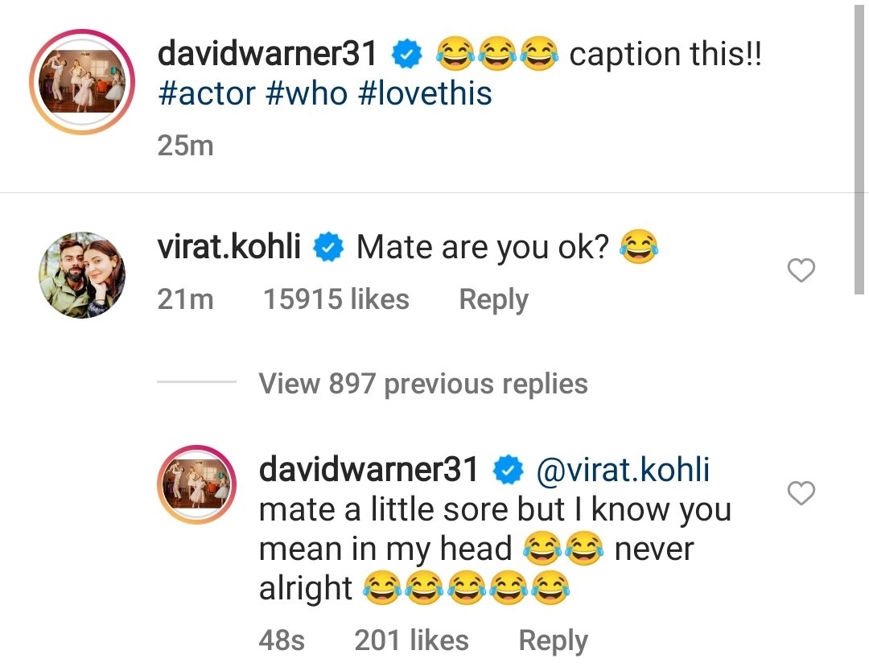The image size is (869, 671).
Task: Click the davidwarner31 username in the reply
Action: [x=369, y=470]
